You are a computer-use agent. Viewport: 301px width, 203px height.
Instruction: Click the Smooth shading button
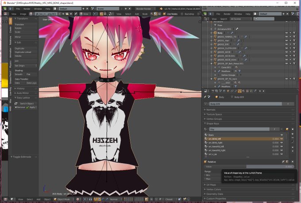(x=19, y=74)
